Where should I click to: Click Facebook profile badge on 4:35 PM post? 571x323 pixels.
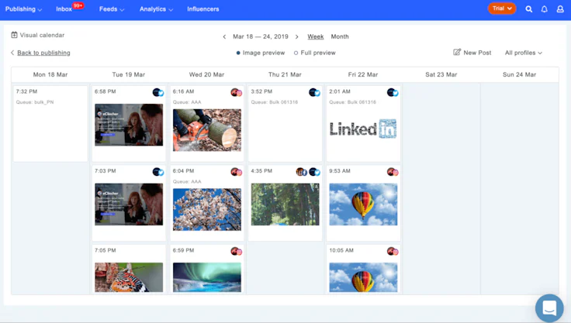tap(301, 172)
